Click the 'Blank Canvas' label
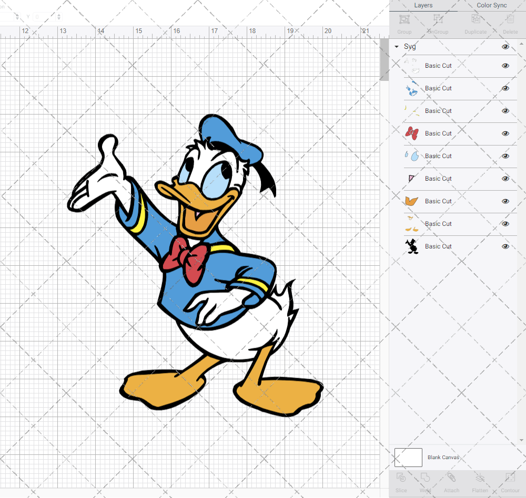526x498 pixels. pyautogui.click(x=443, y=458)
